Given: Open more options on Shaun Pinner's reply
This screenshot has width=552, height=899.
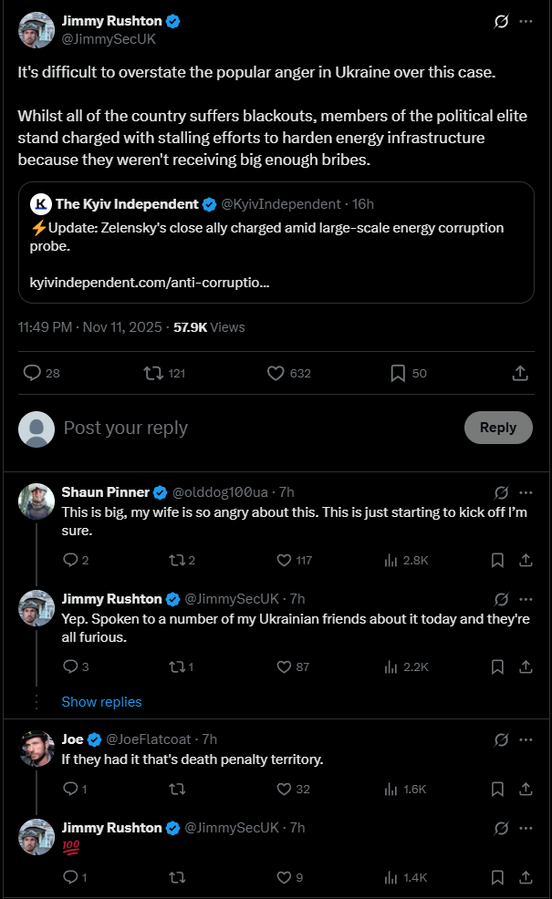Looking at the screenshot, I should click(x=526, y=492).
